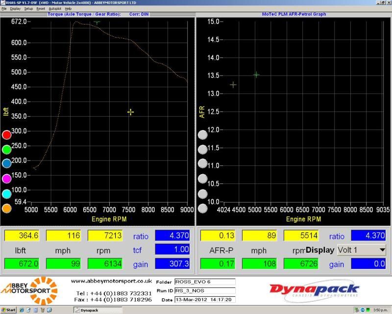Click the yellow 7213 rpm value
The image size is (392, 314).
point(105,235)
